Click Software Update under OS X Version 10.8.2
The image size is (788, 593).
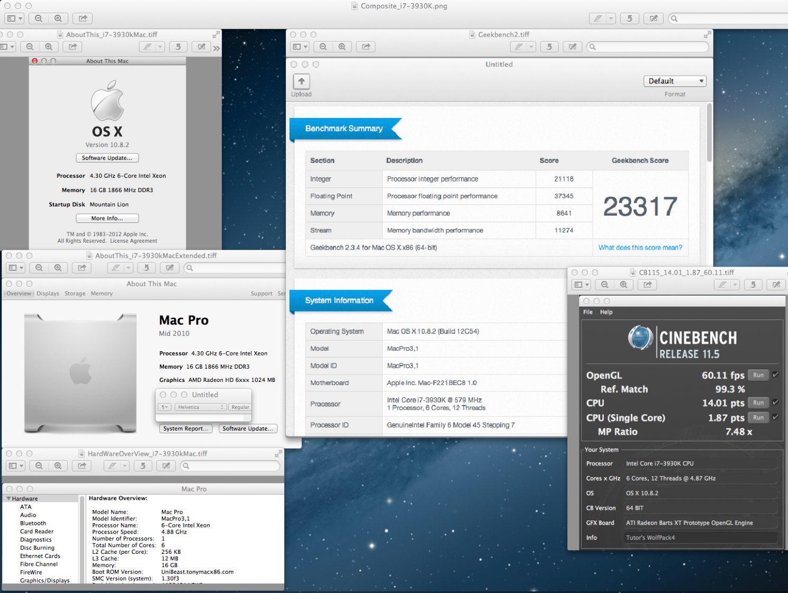coord(107,158)
